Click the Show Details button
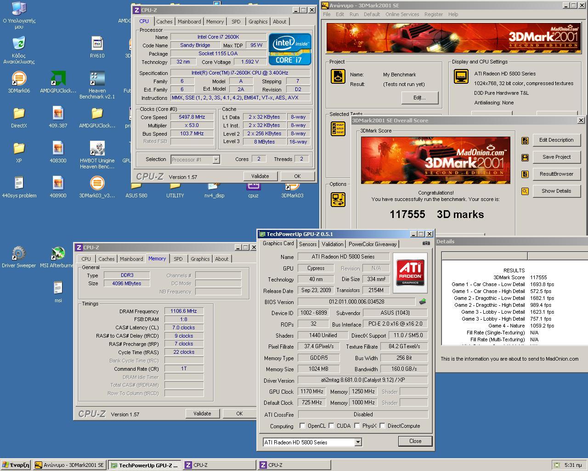Screen dimensions: 588x471 (556, 191)
